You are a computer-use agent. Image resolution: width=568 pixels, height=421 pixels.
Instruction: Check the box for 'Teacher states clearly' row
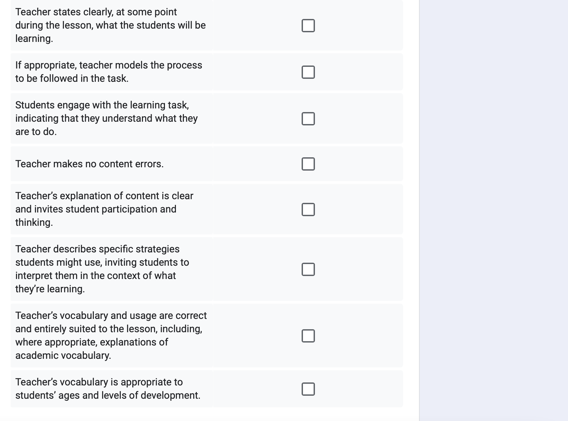pos(308,26)
